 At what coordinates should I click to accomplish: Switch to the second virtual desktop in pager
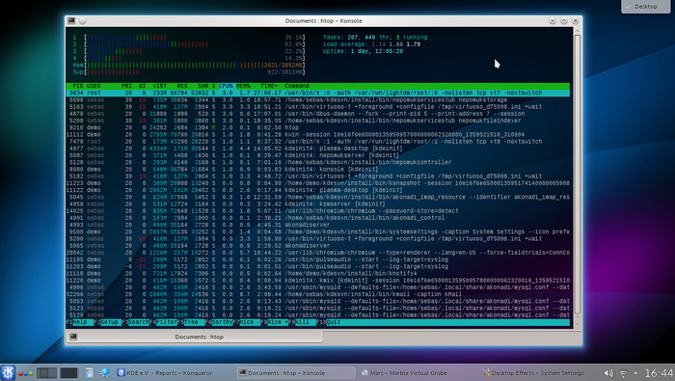68,373
